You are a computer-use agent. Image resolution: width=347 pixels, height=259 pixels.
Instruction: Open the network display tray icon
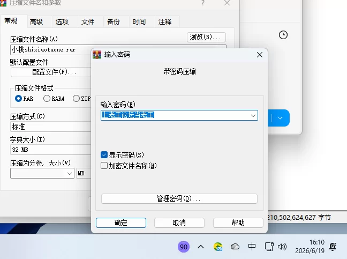[x=269, y=247]
